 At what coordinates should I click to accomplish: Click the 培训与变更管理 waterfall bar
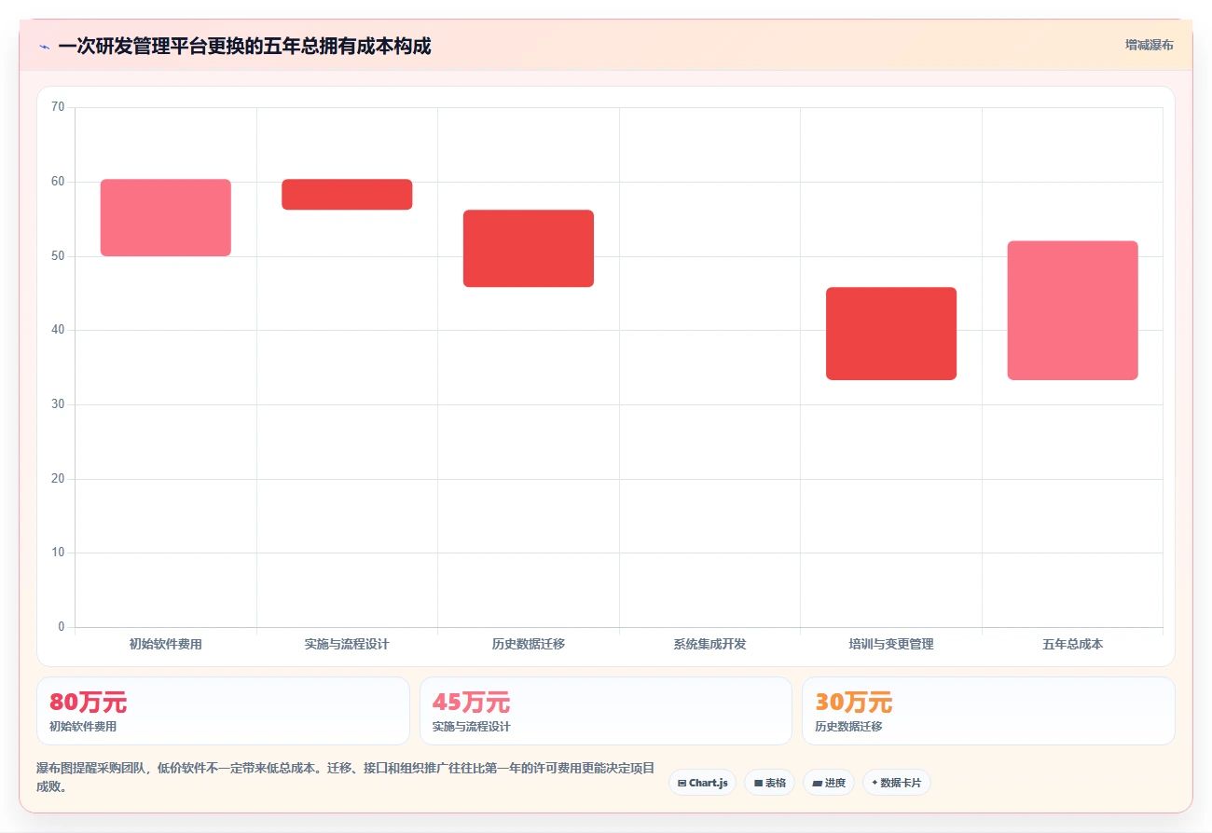pyautogui.click(x=891, y=334)
